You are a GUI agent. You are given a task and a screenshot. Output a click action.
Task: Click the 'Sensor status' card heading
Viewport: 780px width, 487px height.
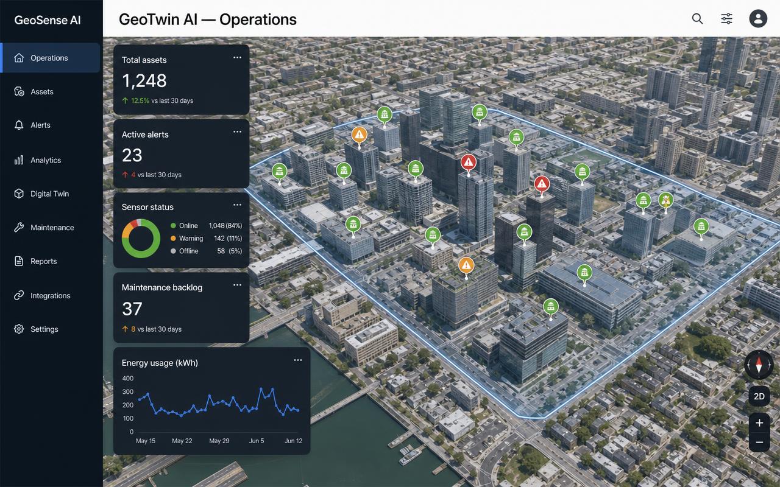coord(147,207)
